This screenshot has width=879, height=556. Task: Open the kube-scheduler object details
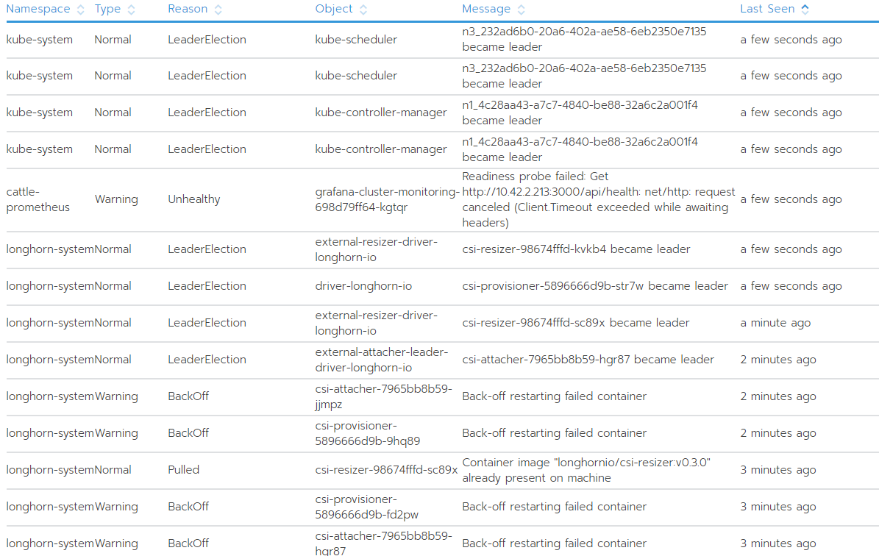[x=356, y=39]
